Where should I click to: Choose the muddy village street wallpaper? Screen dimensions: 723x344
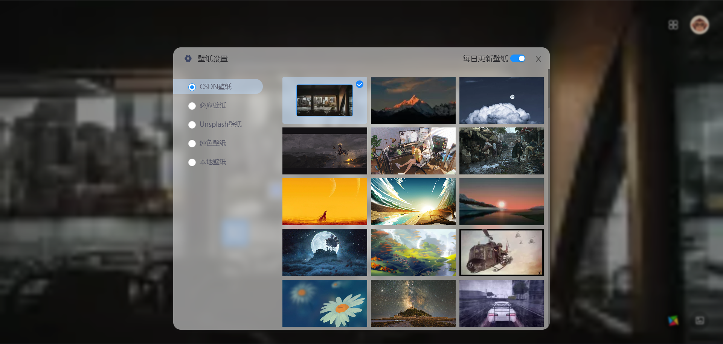(502, 151)
